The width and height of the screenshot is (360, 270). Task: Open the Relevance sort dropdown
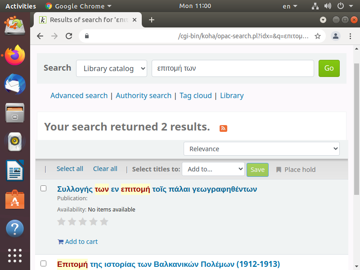[x=261, y=149]
